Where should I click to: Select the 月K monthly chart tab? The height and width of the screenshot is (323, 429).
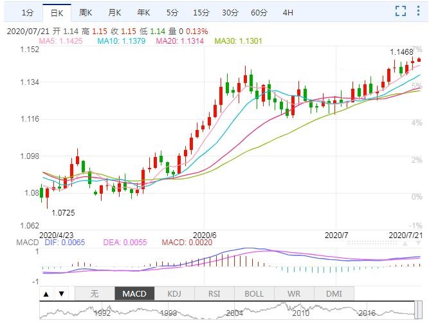[114, 12]
